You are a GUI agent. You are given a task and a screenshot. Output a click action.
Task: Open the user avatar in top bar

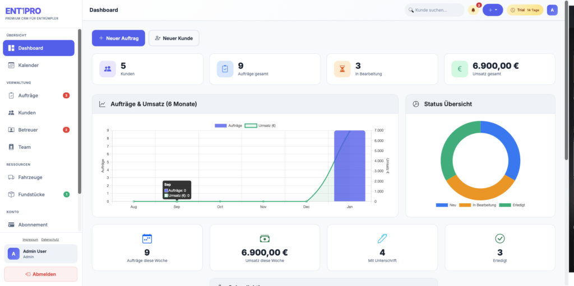point(552,10)
